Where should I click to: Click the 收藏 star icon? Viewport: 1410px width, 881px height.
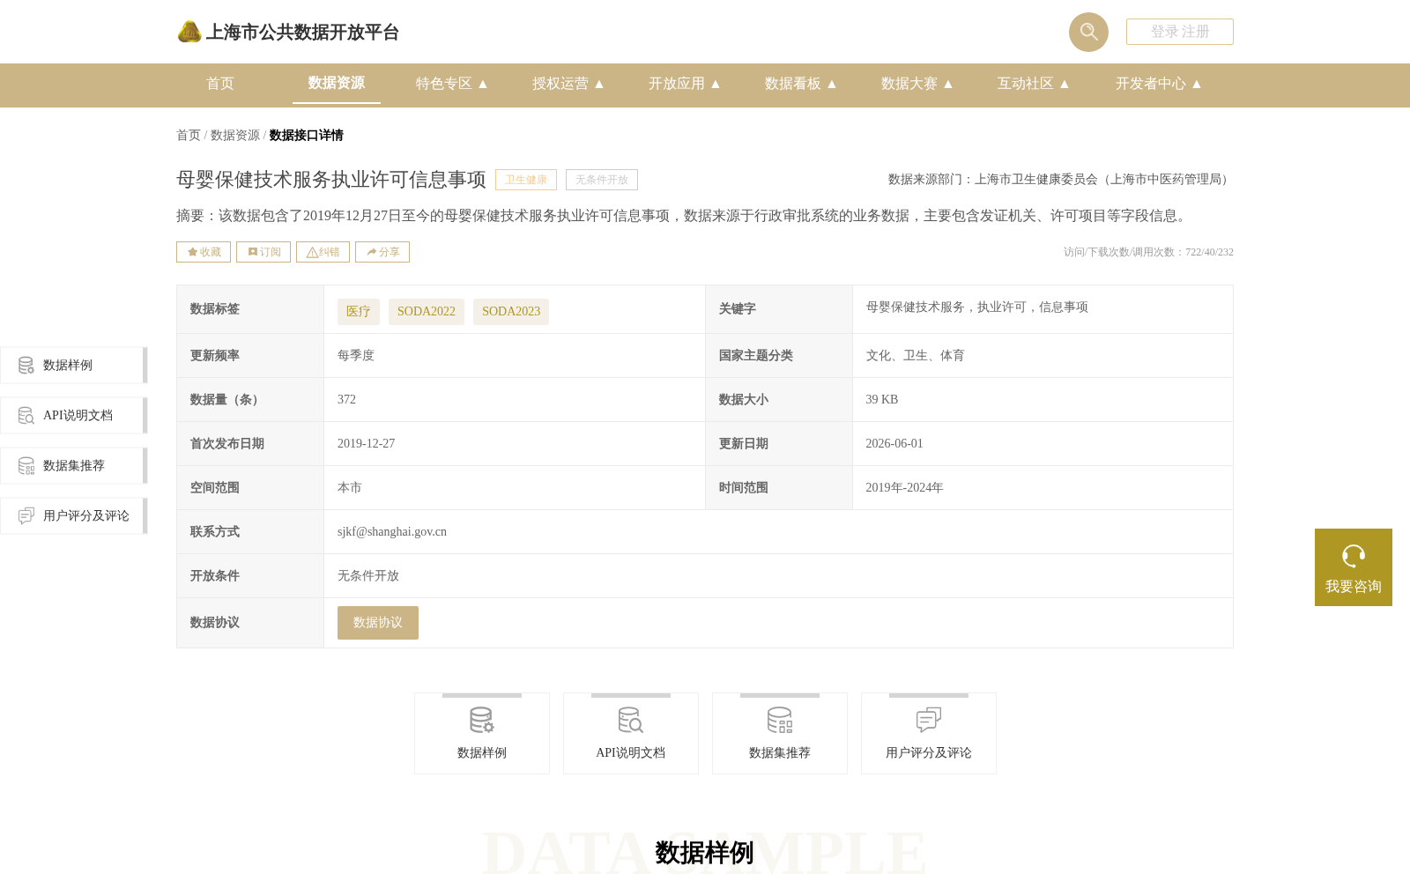point(192,252)
